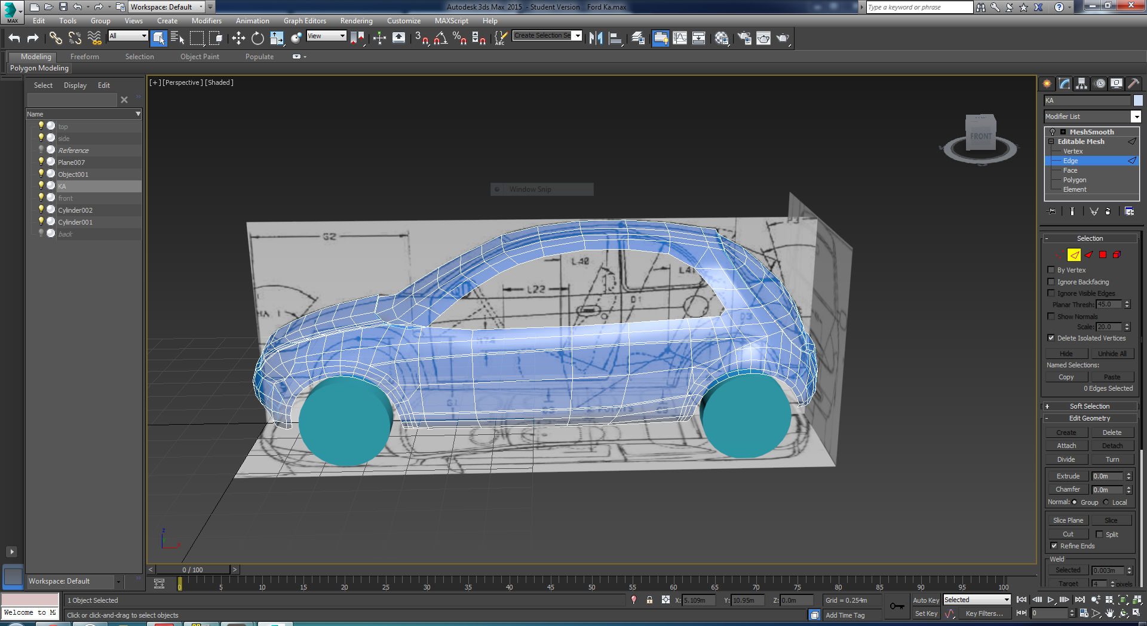Uncheck the Refine Ends checkbox
The height and width of the screenshot is (626, 1147).
pos(1054,546)
